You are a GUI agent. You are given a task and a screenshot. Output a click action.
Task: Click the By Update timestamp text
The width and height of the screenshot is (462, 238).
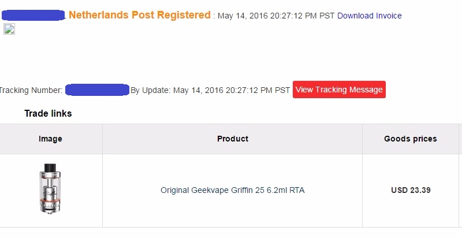pyautogui.click(x=210, y=90)
